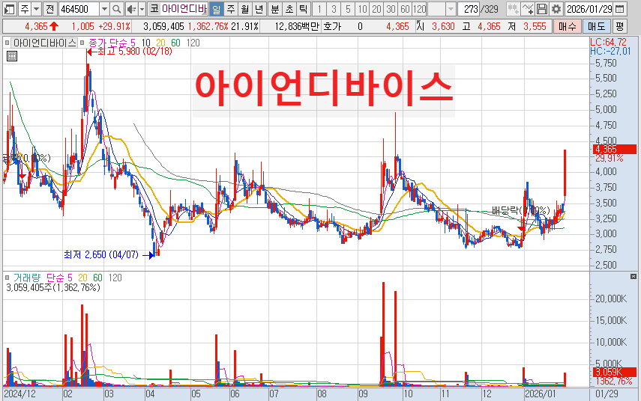Click the 배당락 dividend marker label
The width and height of the screenshot is (641, 401).
(520, 210)
